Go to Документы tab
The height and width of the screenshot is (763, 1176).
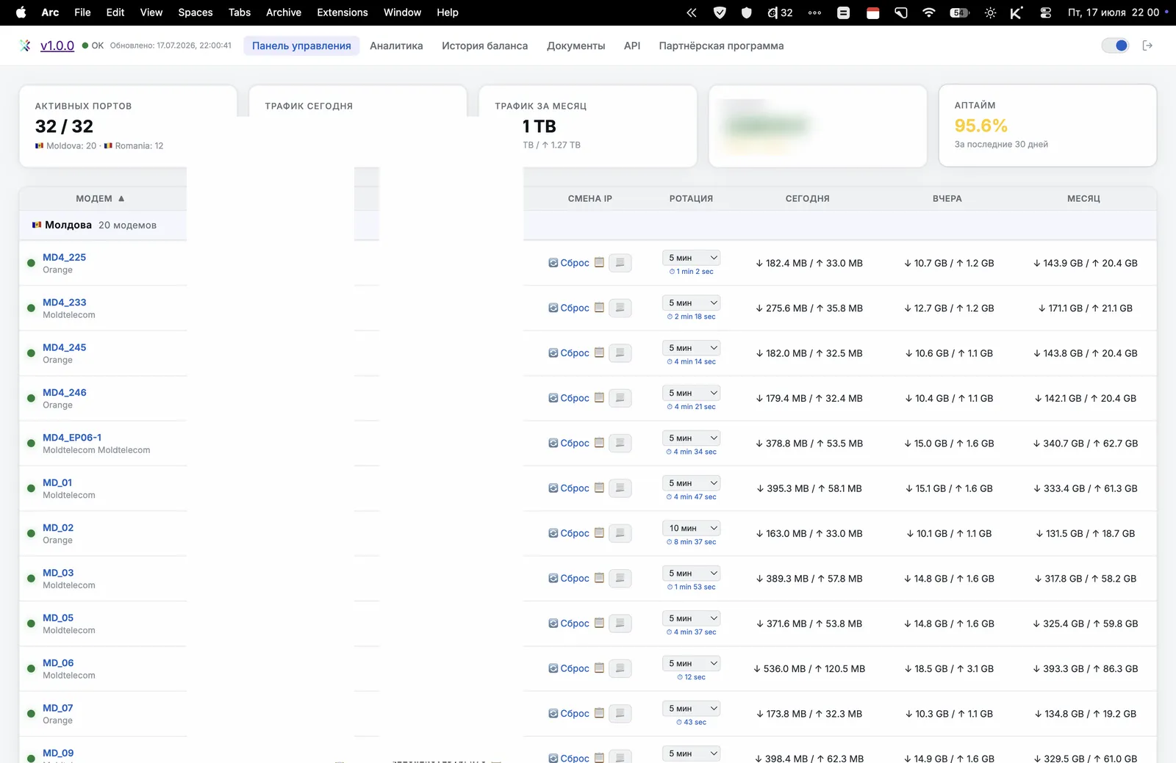[x=576, y=46]
